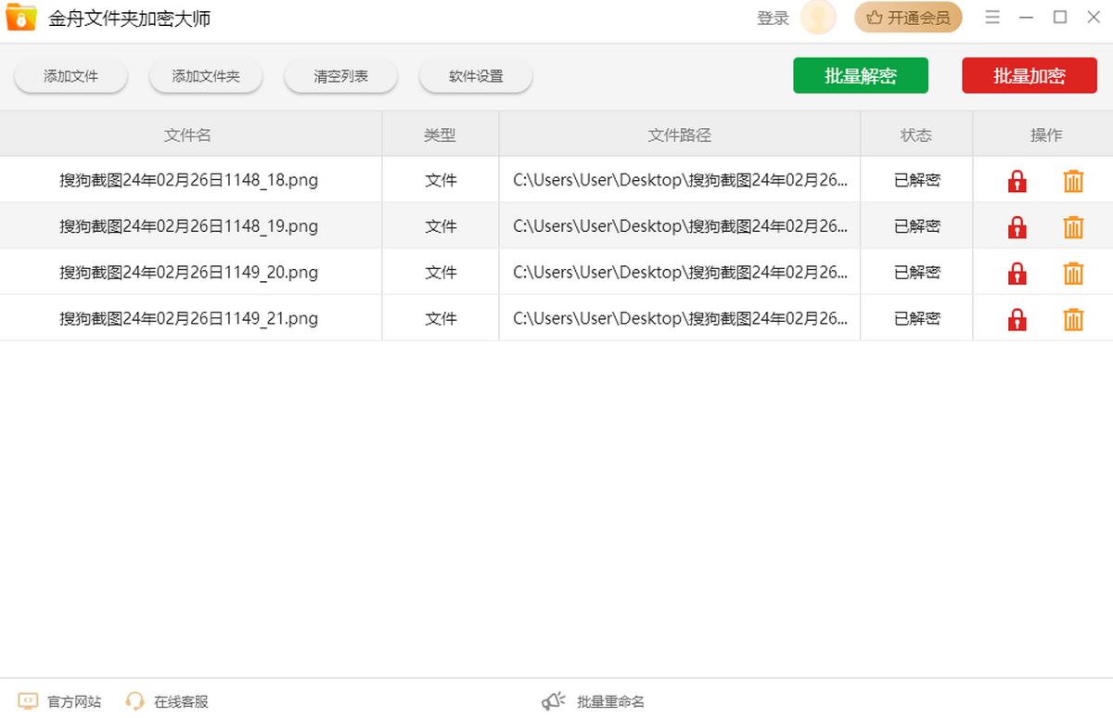Clear the list with 清空列表

[341, 77]
